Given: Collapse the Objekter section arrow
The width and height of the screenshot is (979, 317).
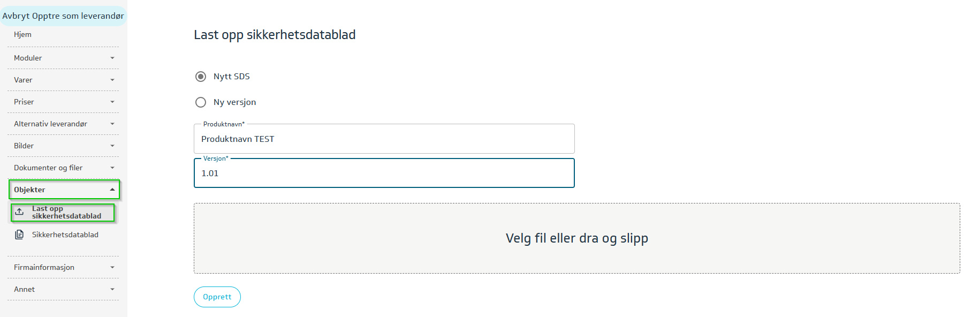Looking at the screenshot, I should pos(112,190).
